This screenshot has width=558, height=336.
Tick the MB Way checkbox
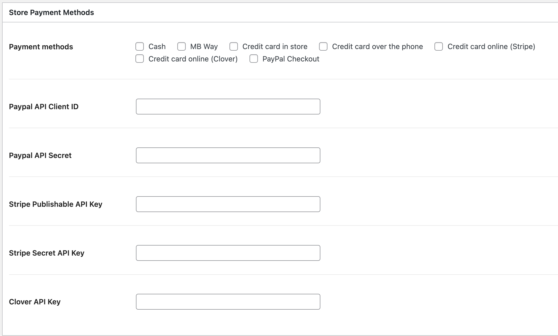[x=181, y=47]
